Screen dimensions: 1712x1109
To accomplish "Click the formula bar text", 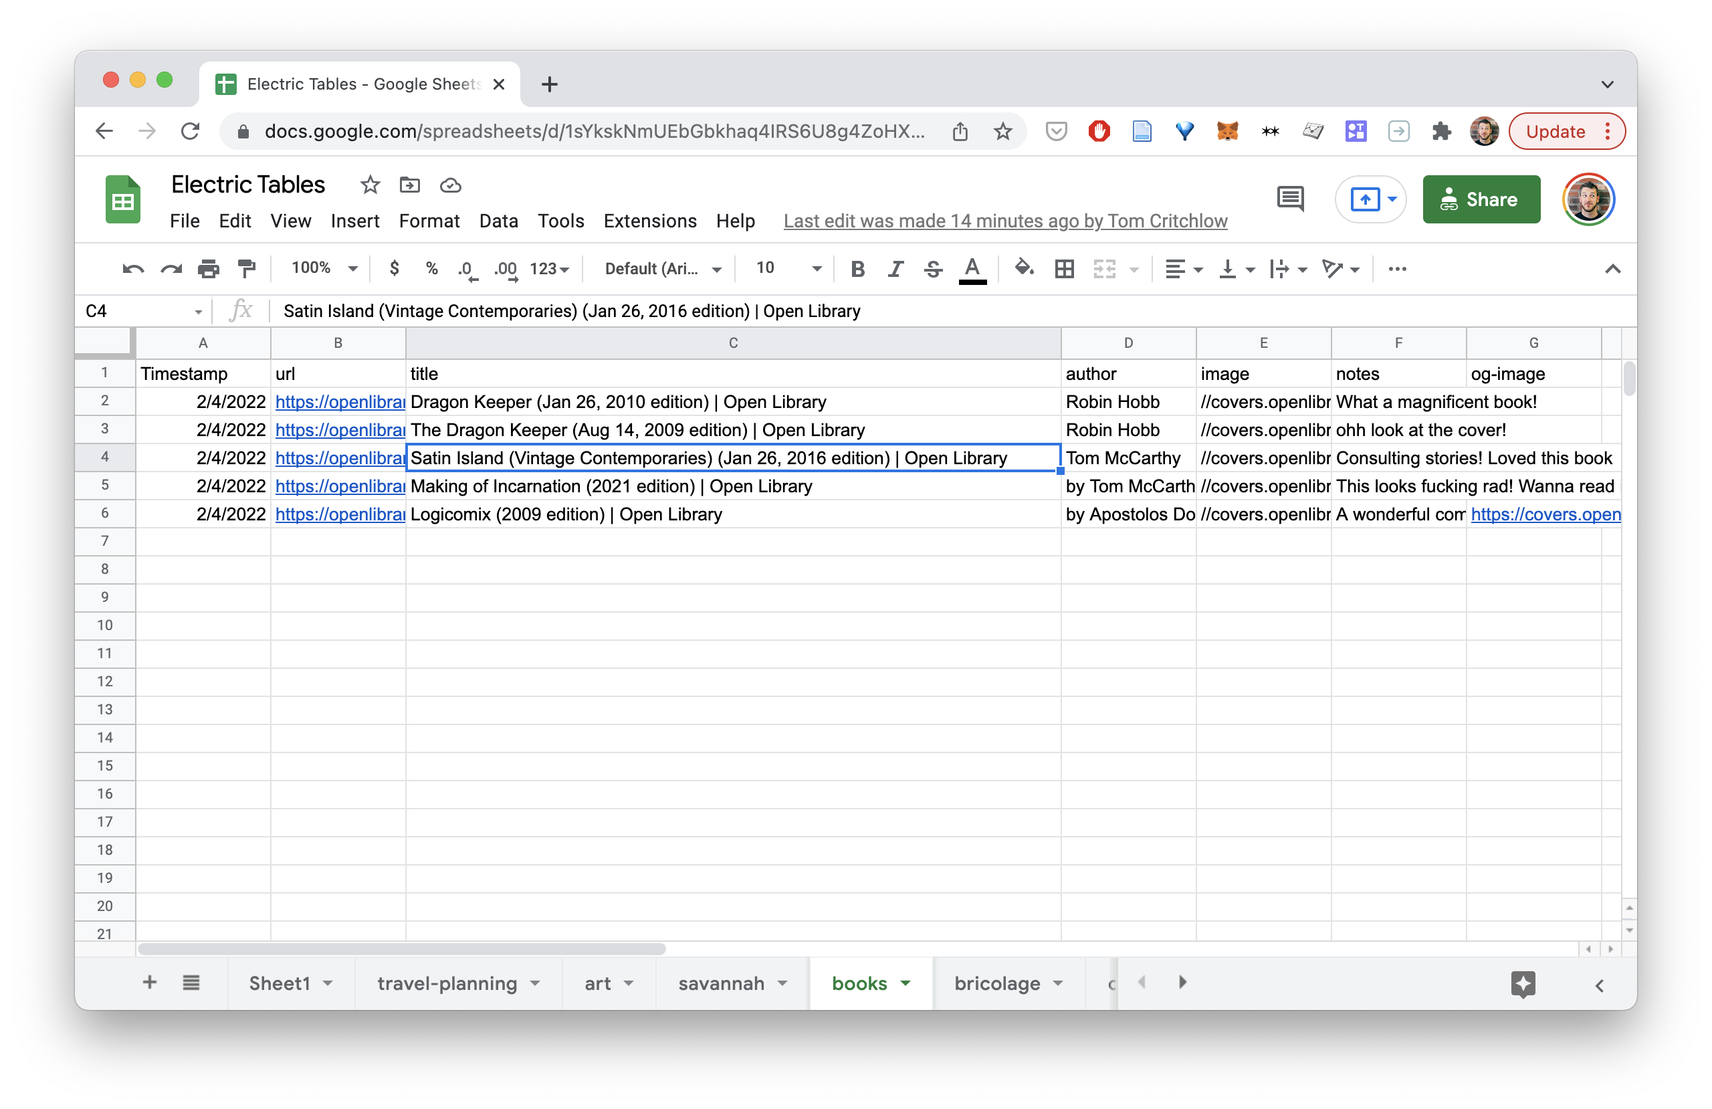I will click(571, 311).
